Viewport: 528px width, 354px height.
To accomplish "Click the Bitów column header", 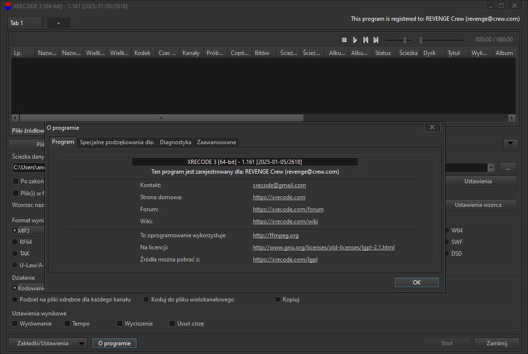I will tap(264, 53).
